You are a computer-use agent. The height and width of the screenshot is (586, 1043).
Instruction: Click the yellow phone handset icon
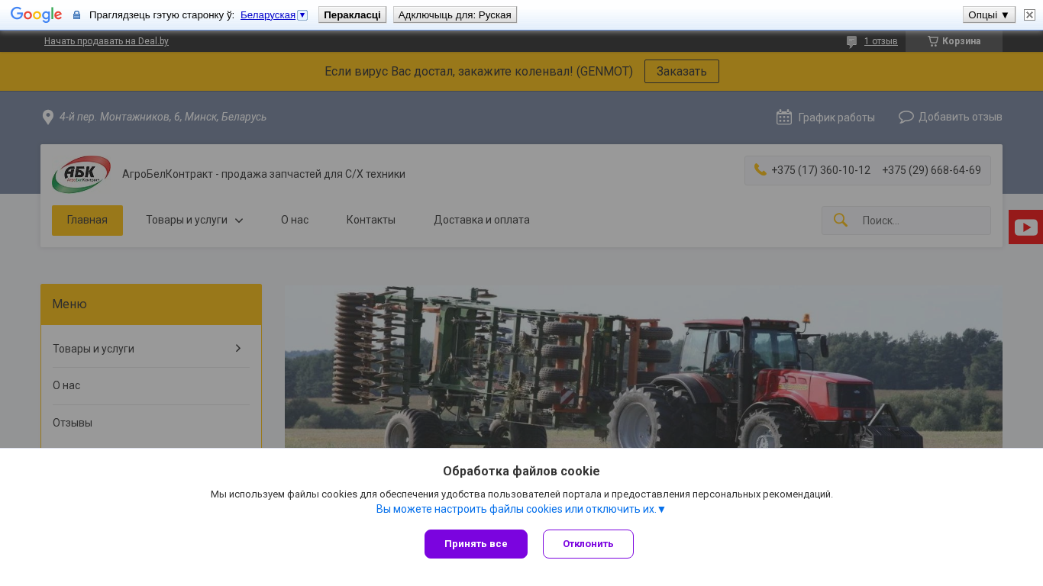(x=760, y=169)
